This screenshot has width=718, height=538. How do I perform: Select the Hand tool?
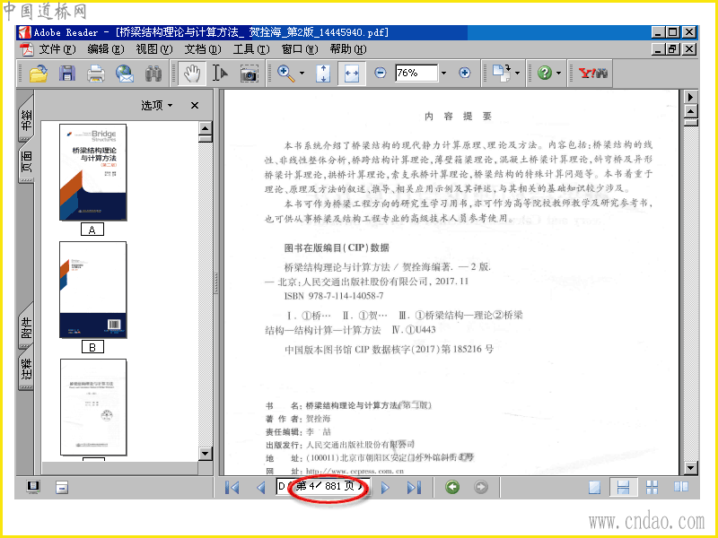coord(192,74)
